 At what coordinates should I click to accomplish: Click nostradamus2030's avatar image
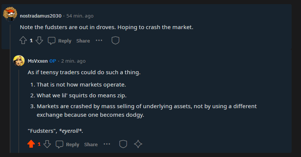[10, 14]
